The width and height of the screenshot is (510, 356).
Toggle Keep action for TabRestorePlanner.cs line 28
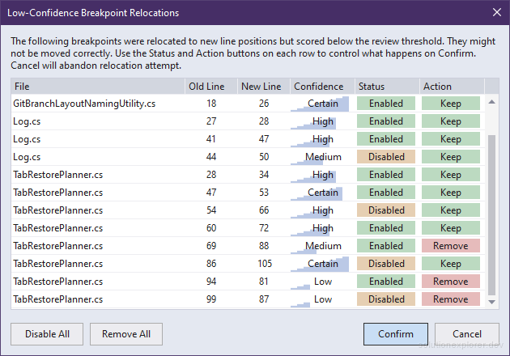(x=450, y=175)
